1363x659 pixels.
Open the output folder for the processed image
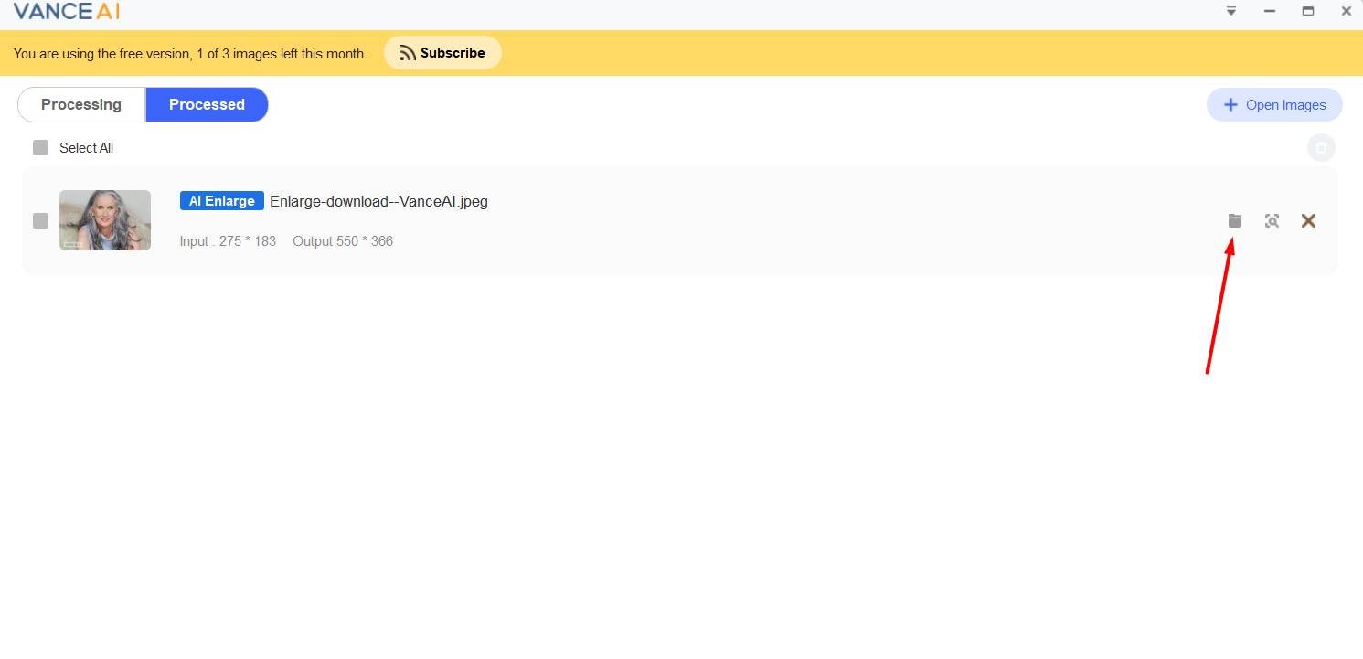(x=1235, y=220)
